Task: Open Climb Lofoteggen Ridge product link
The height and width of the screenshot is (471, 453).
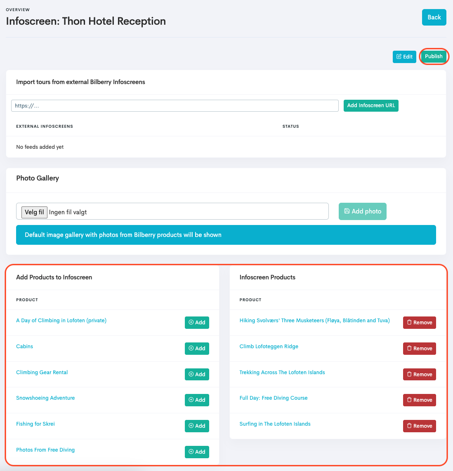Action: [269, 347]
